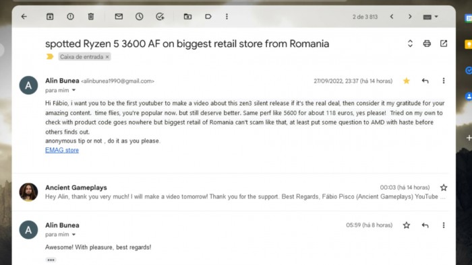Snooze this conversation with clock icon
The width and height of the screenshot is (472, 265).
pyautogui.click(x=140, y=17)
